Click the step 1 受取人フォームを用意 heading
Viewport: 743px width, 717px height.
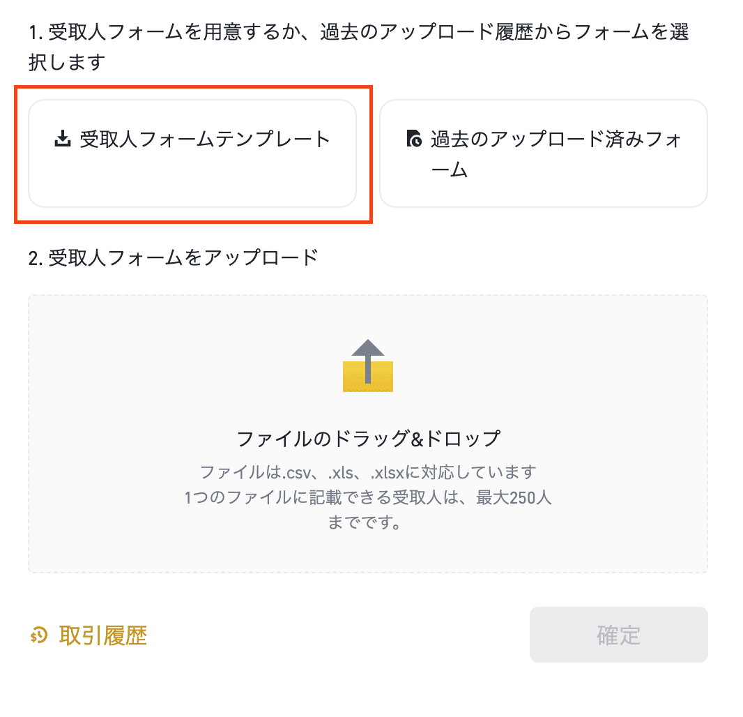359,47
